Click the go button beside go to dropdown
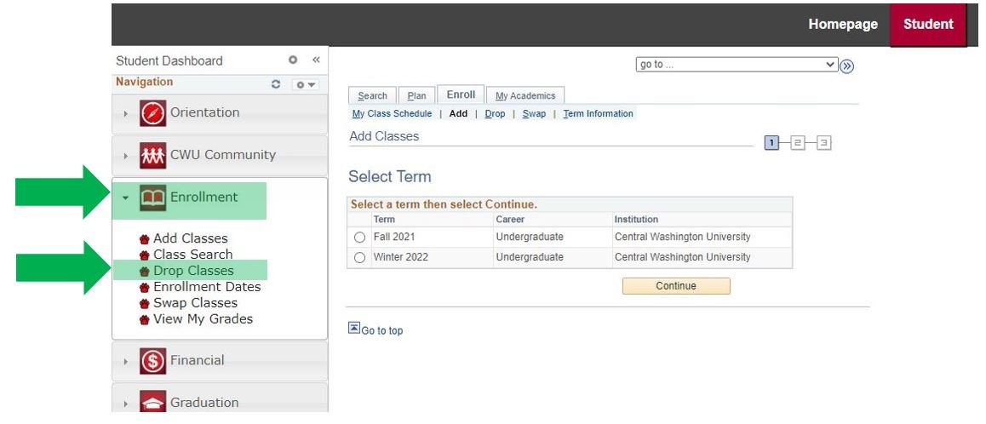The width and height of the screenshot is (986, 424). [847, 66]
